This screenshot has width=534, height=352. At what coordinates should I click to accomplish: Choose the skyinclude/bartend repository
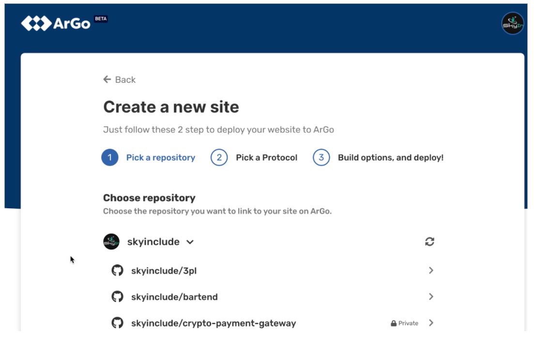(x=174, y=297)
